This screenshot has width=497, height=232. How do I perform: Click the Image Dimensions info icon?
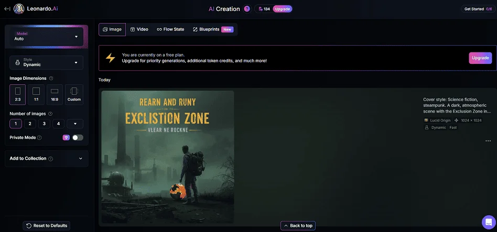[51, 78]
